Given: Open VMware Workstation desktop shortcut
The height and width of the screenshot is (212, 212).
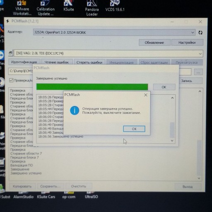Looking at the screenshot, I should coord(22,8).
